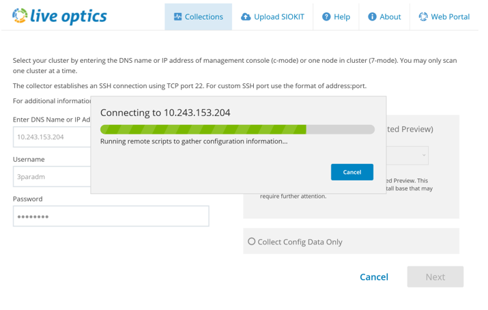Click the greyed-out Next button
Image resolution: width=488 pixels, height=310 pixels.
435,277
